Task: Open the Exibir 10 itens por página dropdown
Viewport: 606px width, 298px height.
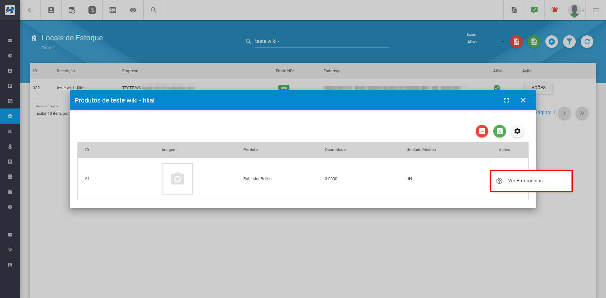Action: pyautogui.click(x=53, y=114)
